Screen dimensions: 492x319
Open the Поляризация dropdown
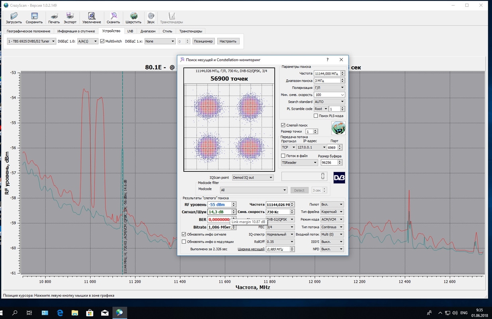[329, 88]
